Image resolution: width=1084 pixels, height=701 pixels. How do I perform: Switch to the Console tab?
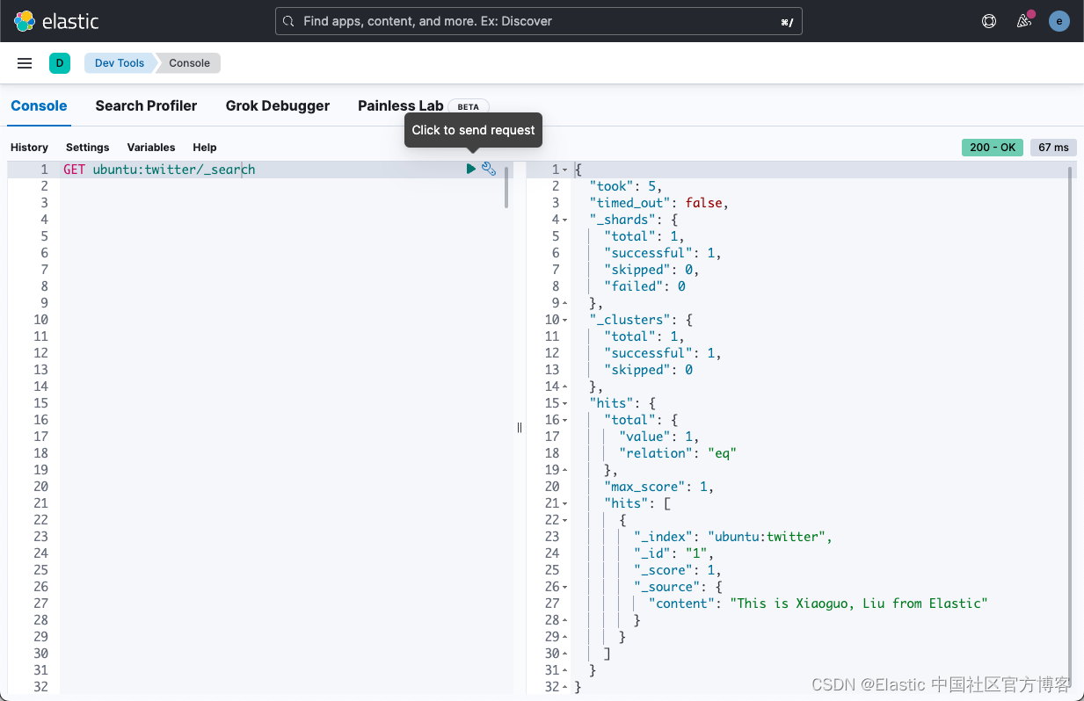coord(39,105)
